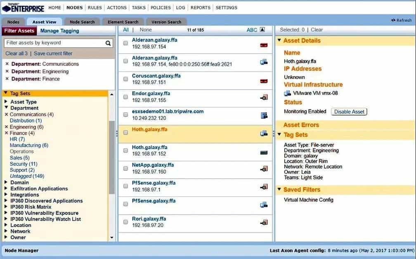Click the VM icon on Alderaan fe80 row

pyautogui.click(x=264, y=62)
